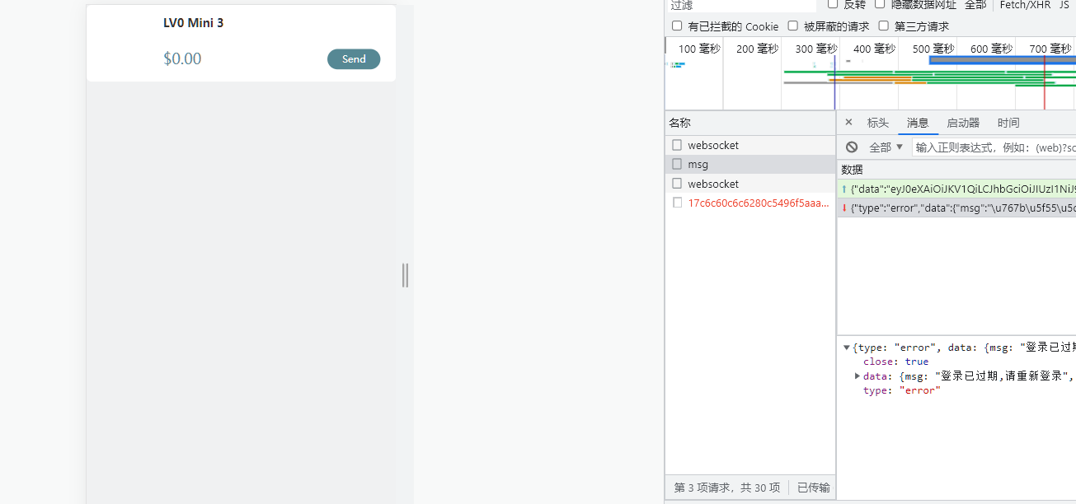Image resolution: width=1076 pixels, height=504 pixels.
Task: Tick the 被屏蔽的请求 checkbox
Action: (x=793, y=26)
